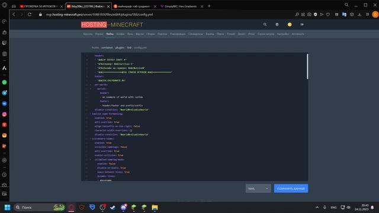Switch the ENG keyboard language indicator
379x213 pixels.
point(333,208)
